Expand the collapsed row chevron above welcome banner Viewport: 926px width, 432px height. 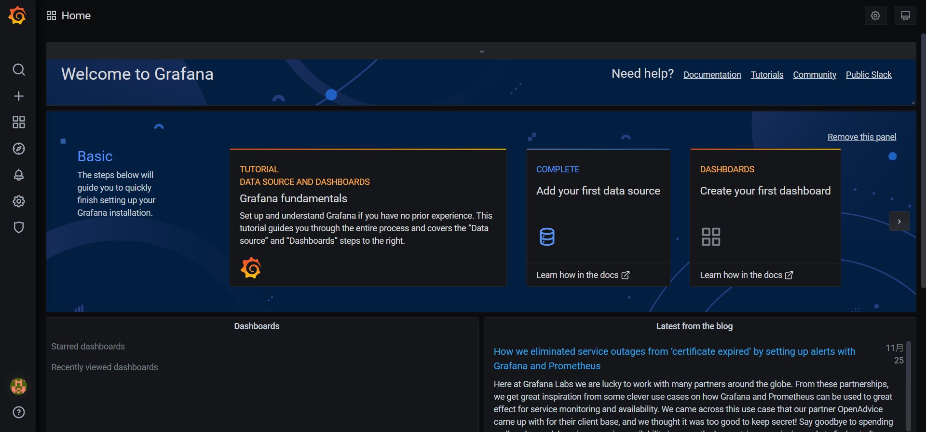pyautogui.click(x=481, y=51)
